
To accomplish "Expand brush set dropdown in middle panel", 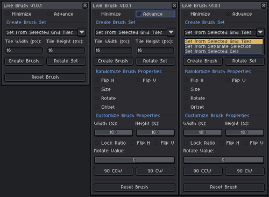I will pos(171,32).
